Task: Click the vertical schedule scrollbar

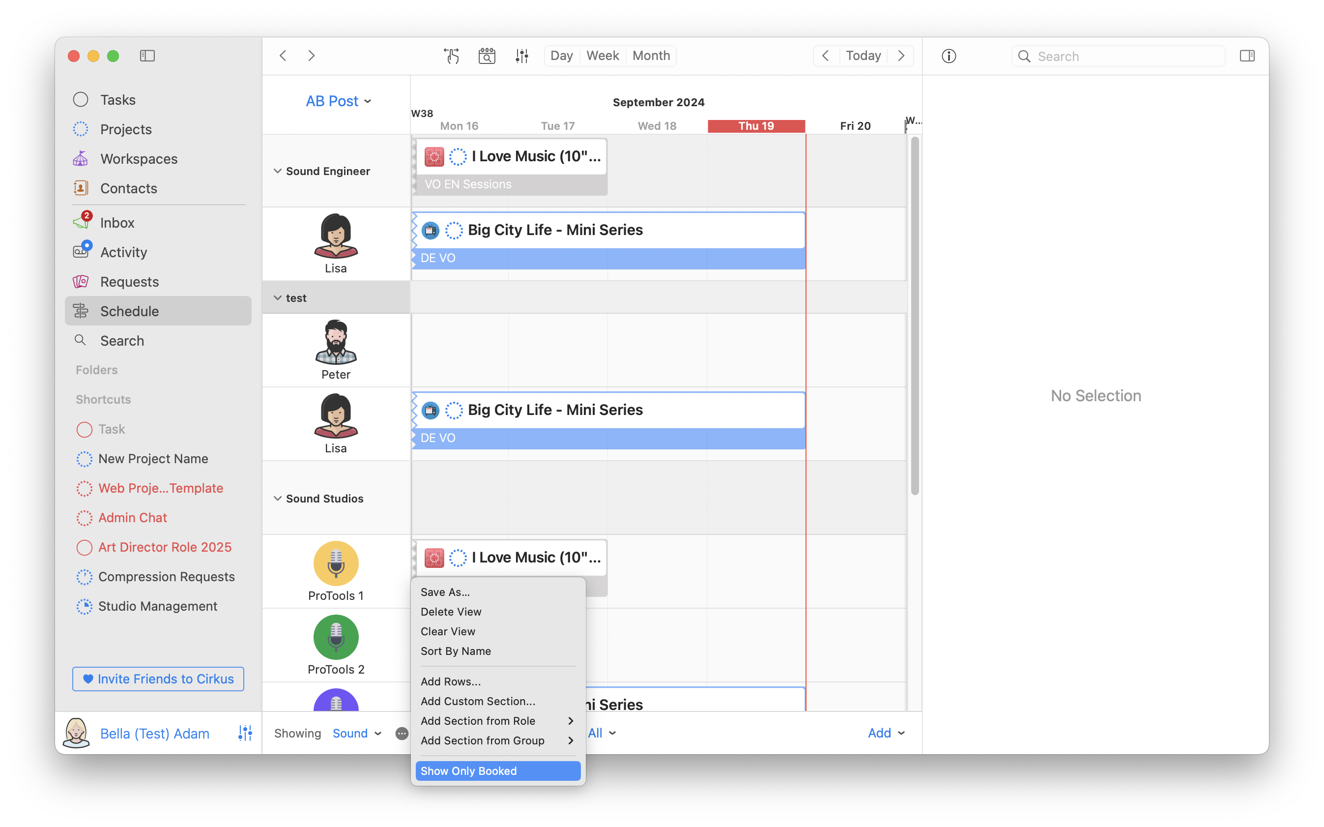Action: point(915,316)
